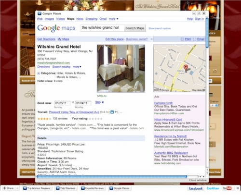Click Close window at bottom right

pos(198,180)
